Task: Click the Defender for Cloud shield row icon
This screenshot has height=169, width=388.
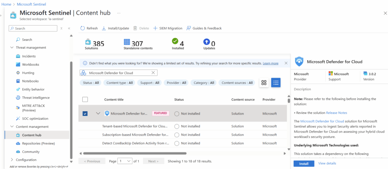Action: click(107, 113)
